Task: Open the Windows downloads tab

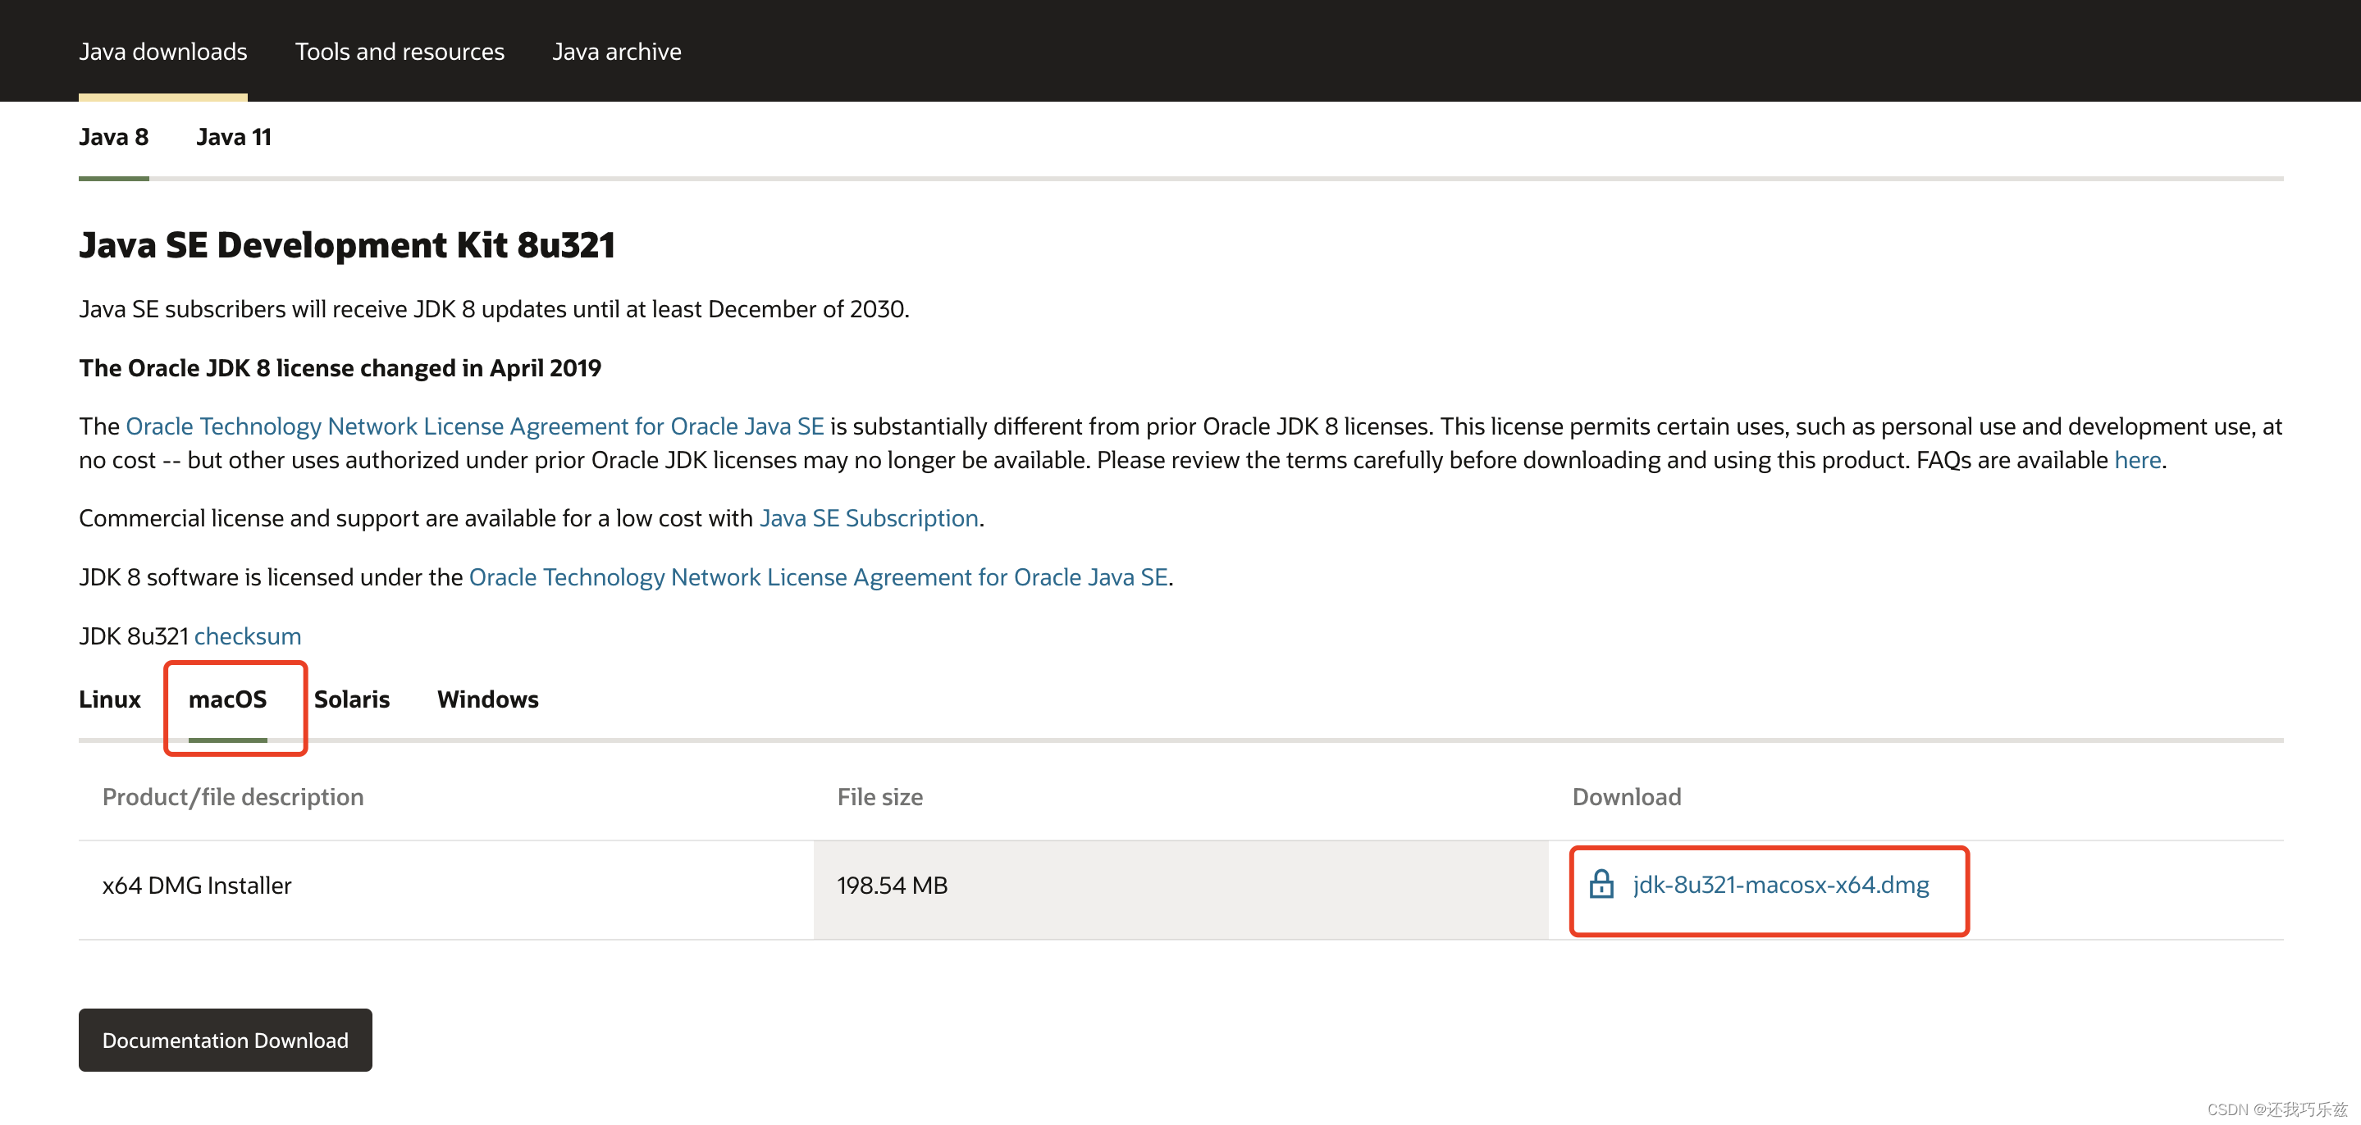Action: point(487,700)
